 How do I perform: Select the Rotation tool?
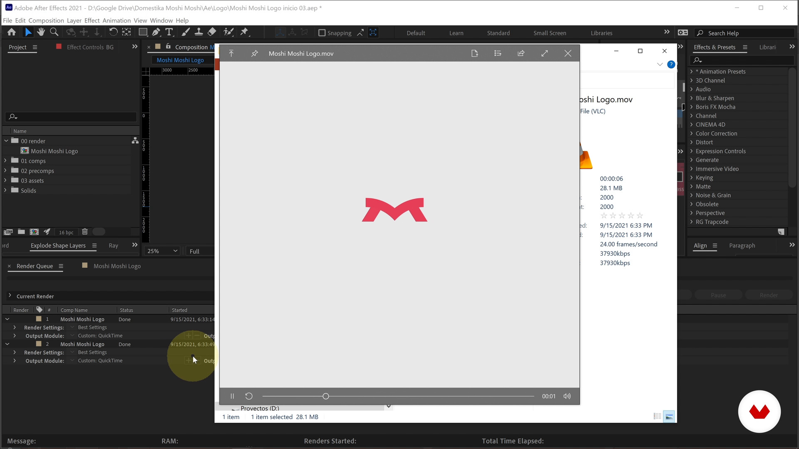(x=113, y=32)
